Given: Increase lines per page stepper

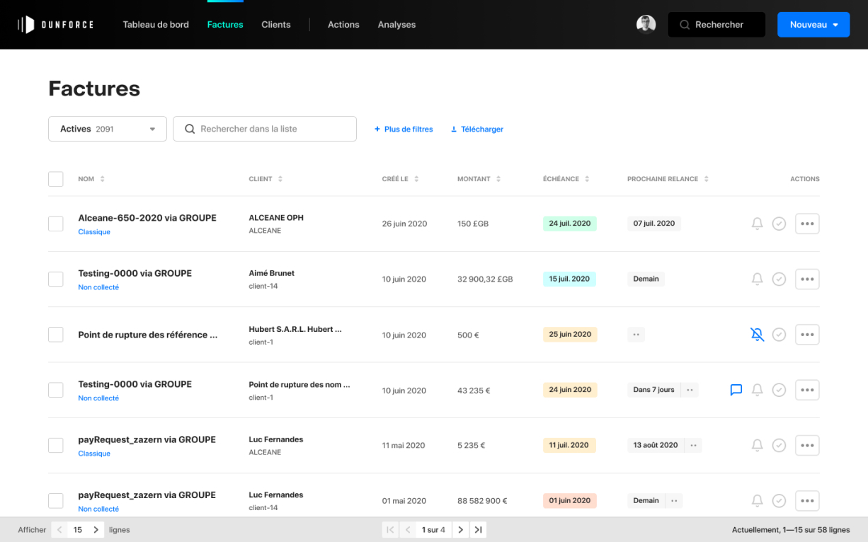Looking at the screenshot, I should click(96, 529).
